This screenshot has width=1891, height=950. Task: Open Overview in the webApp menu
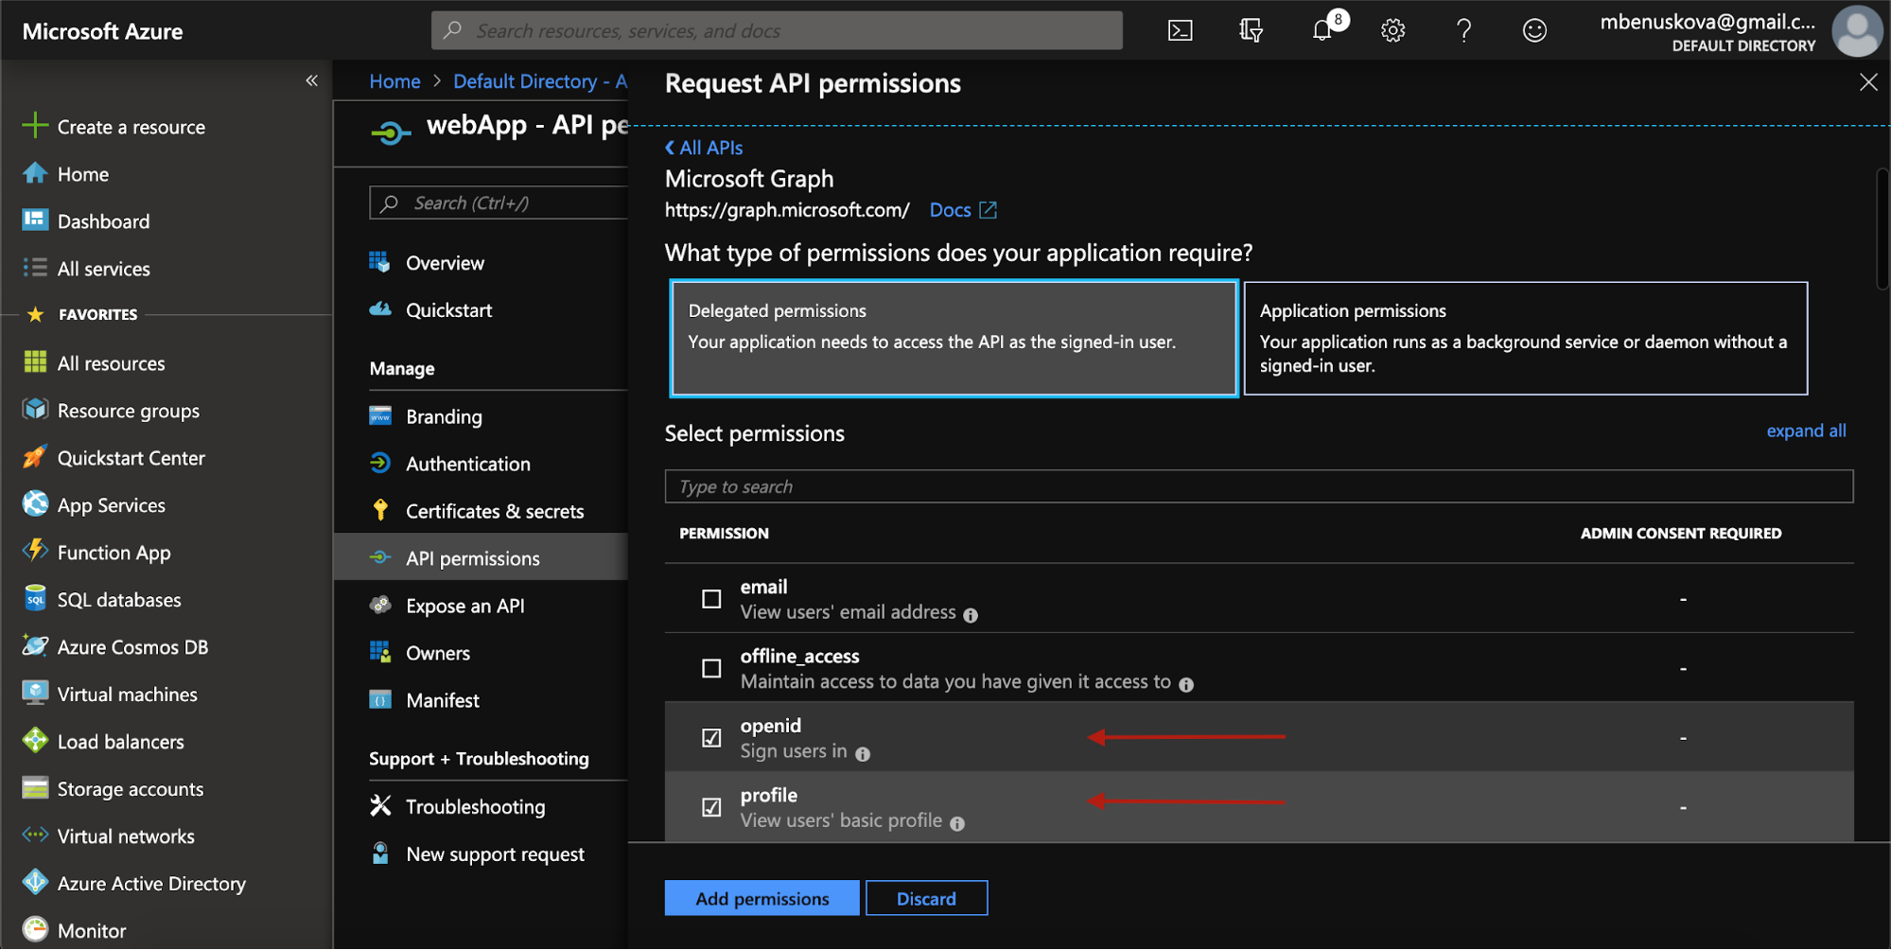445,263
